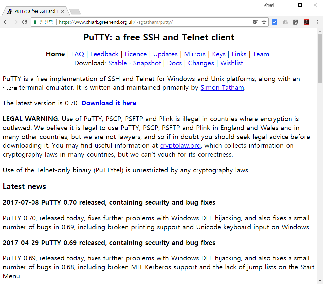Open the Snapshot download link

point(147,63)
